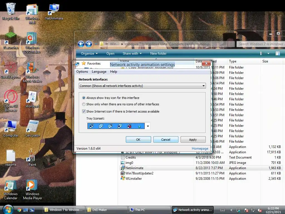This screenshot has height=214, width=285.
Task: Uncheck Show Internet icon checkbox
Action: (84, 111)
